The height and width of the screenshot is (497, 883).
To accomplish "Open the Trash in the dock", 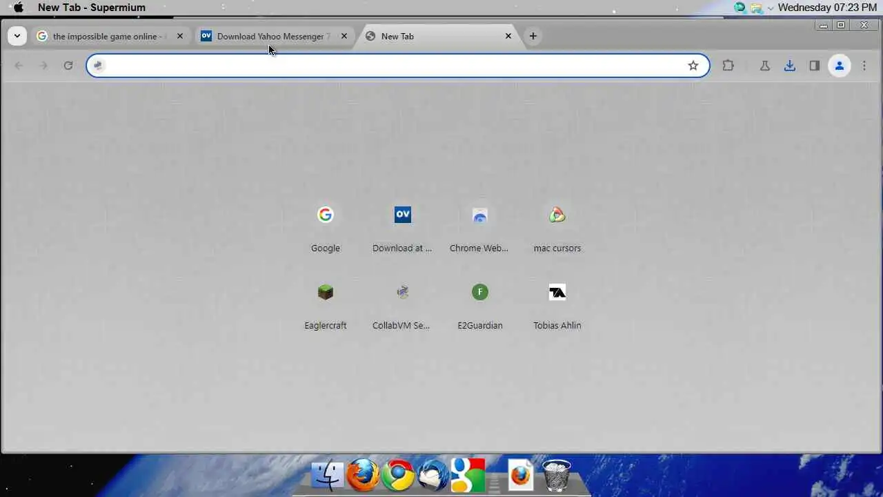I will (556, 475).
